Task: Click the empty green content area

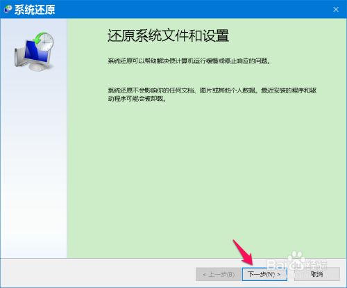Action: tap(207, 174)
